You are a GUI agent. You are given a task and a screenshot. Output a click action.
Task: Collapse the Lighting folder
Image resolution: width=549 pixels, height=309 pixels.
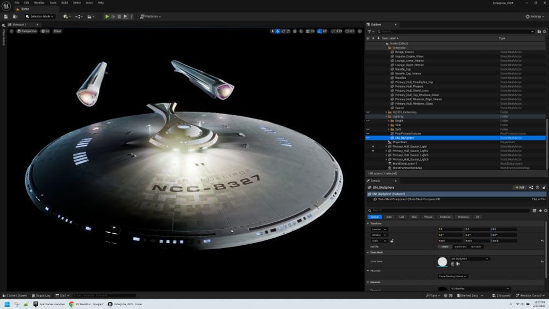click(386, 116)
